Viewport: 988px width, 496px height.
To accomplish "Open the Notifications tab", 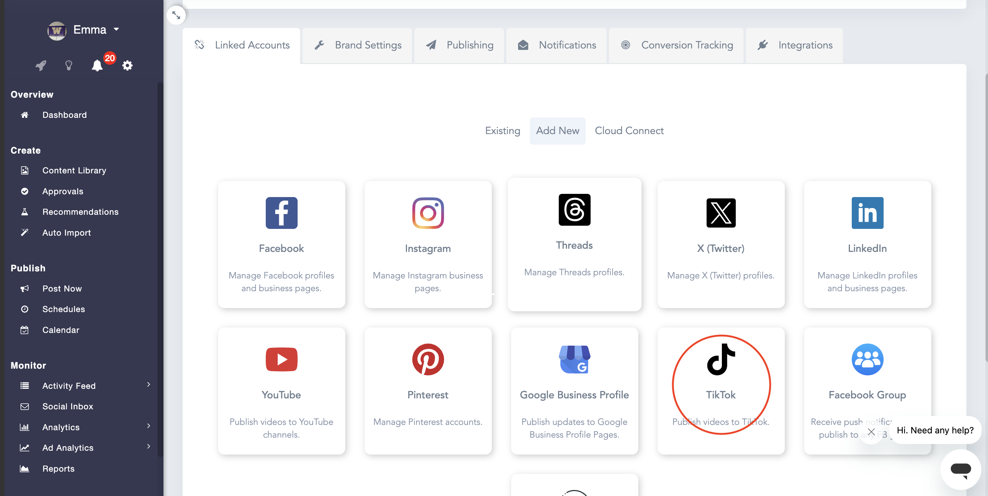I will pos(557,45).
